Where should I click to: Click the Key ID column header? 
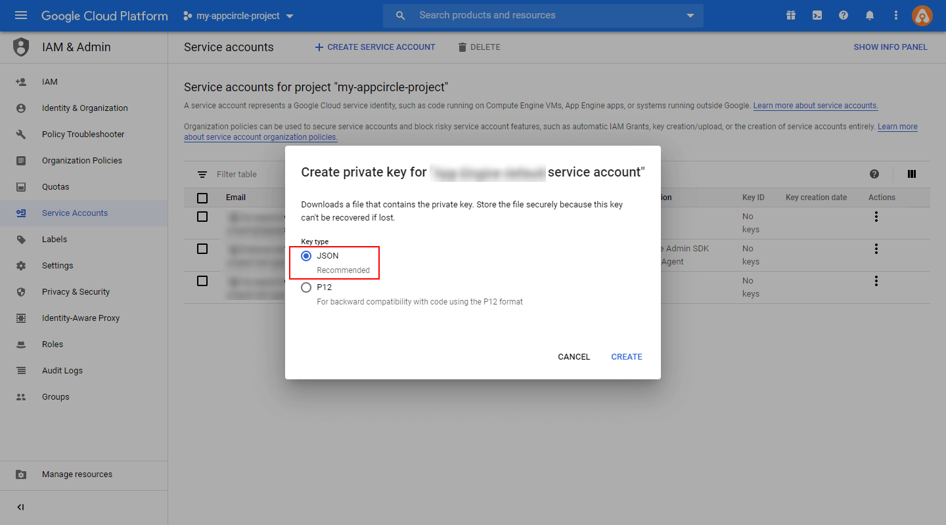tap(754, 198)
